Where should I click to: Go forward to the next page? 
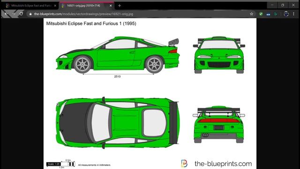(x=14, y=14)
